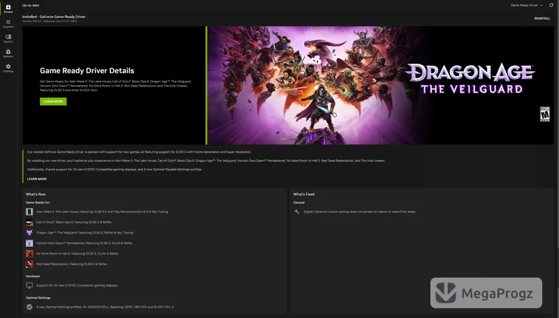Viewport: 559px width, 318px height.
Task: Click the Red Dead Redemption entry text
Action: click(72, 264)
